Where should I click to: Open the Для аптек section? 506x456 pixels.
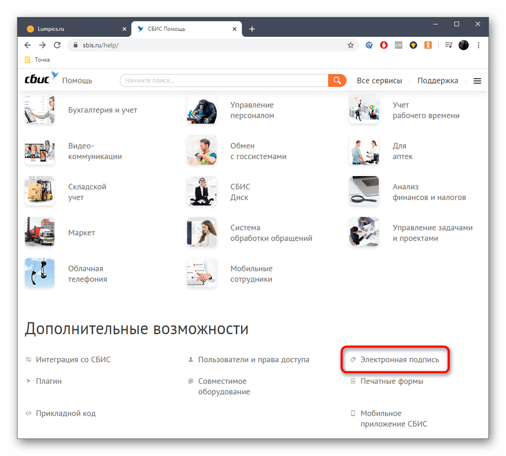click(x=403, y=151)
